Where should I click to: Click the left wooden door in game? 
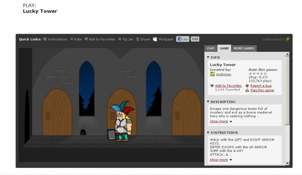point(57,112)
